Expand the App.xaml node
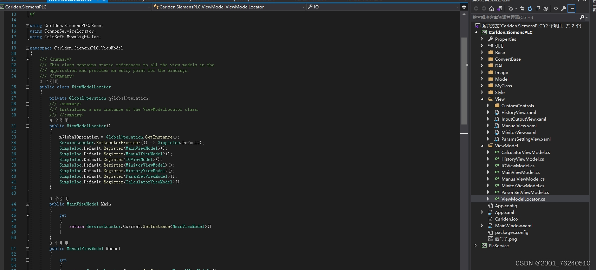The width and height of the screenshot is (596, 270). [x=482, y=212]
